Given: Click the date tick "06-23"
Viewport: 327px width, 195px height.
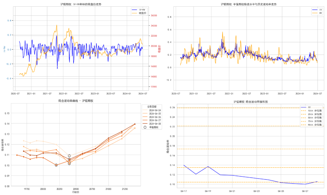Looking at the screenshot, I should 256,191.
